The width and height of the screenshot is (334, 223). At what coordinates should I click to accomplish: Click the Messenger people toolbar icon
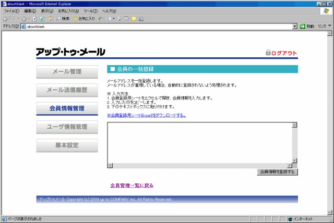click(x=141, y=19)
